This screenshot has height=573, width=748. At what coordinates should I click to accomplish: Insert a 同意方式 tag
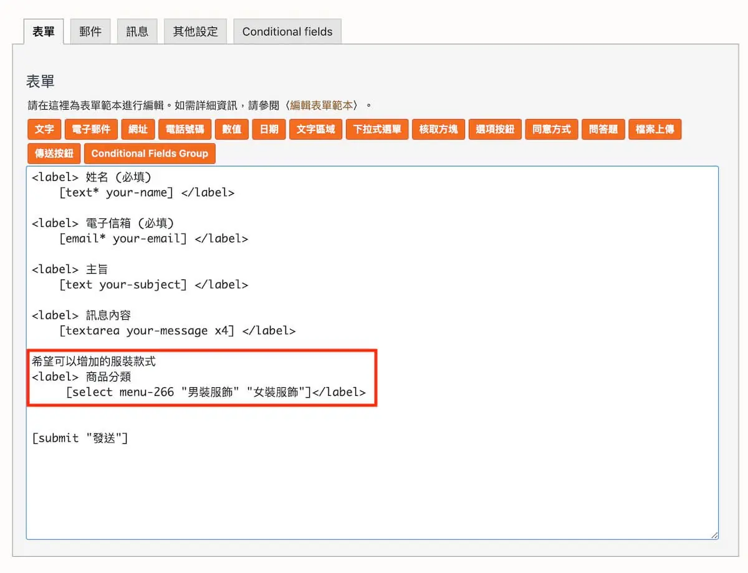(x=552, y=130)
